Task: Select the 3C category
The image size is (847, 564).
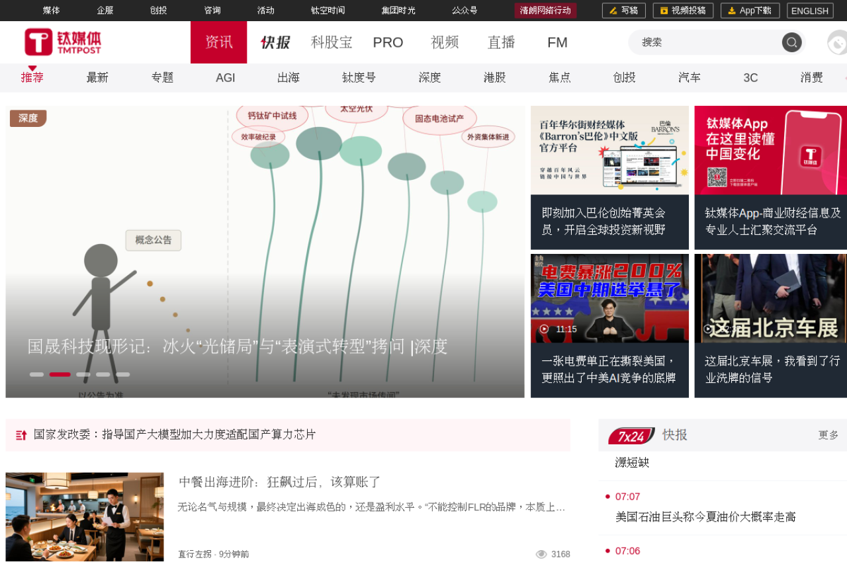Action: 750,78
